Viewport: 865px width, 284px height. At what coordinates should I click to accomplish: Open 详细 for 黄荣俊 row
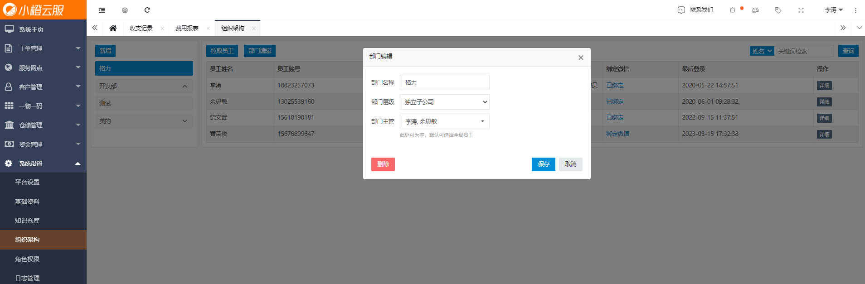coord(824,135)
